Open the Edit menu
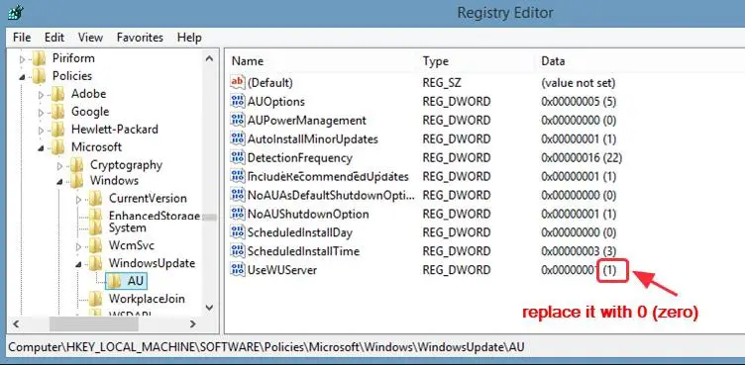The width and height of the screenshot is (745, 365). (54, 38)
